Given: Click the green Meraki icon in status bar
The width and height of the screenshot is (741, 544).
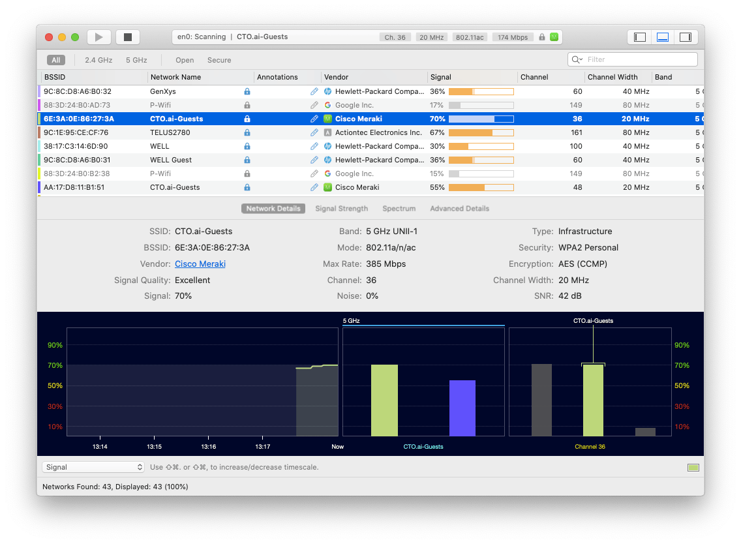Looking at the screenshot, I should pos(554,37).
